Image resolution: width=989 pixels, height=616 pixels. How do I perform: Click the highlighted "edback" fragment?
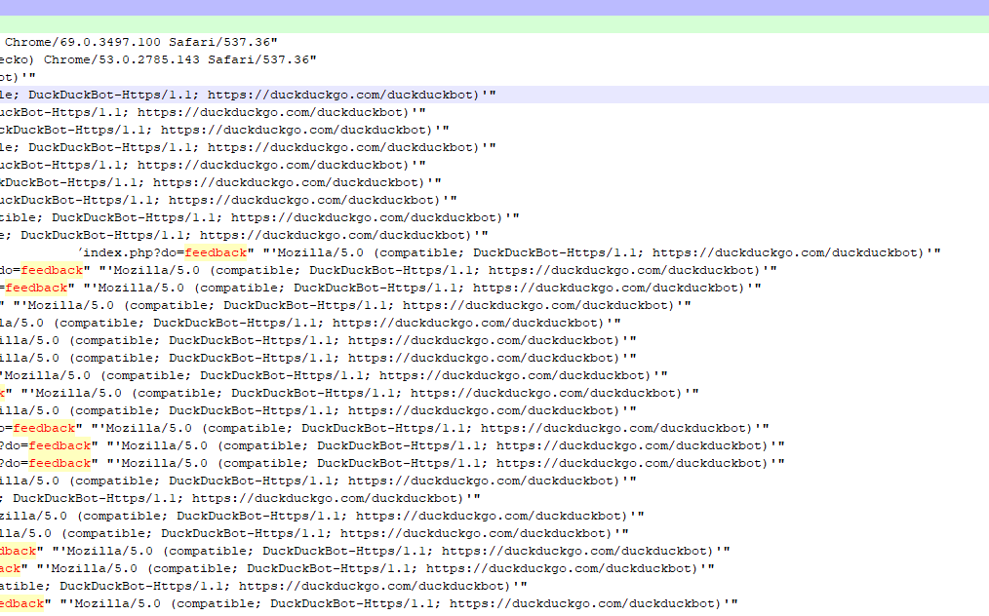22,604
